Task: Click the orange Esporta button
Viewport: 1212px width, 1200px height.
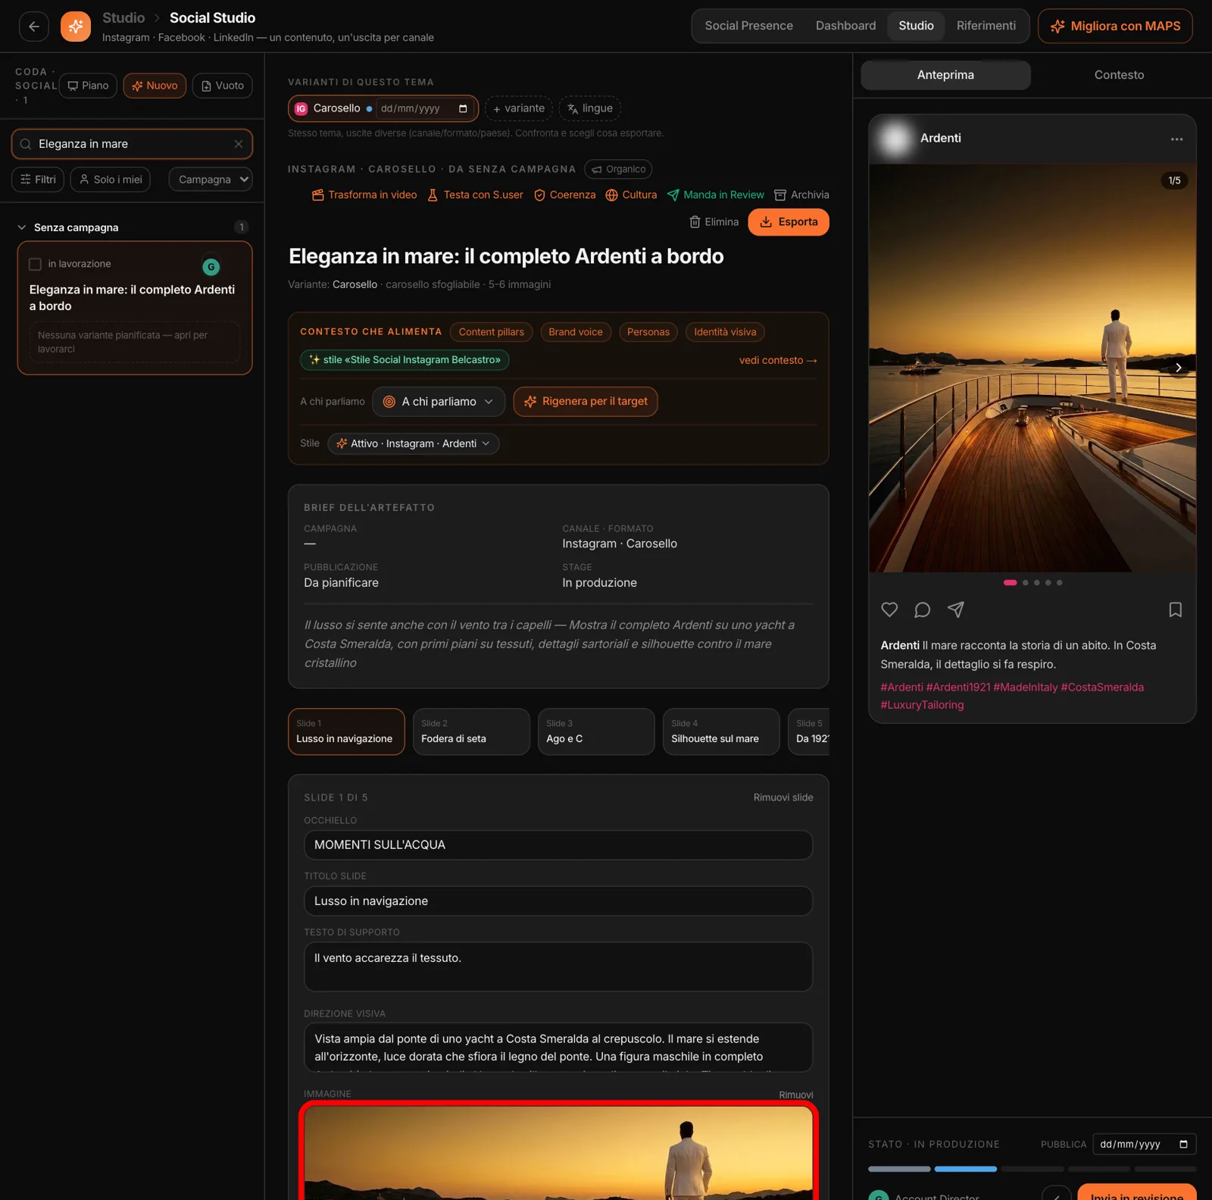Action: [789, 222]
